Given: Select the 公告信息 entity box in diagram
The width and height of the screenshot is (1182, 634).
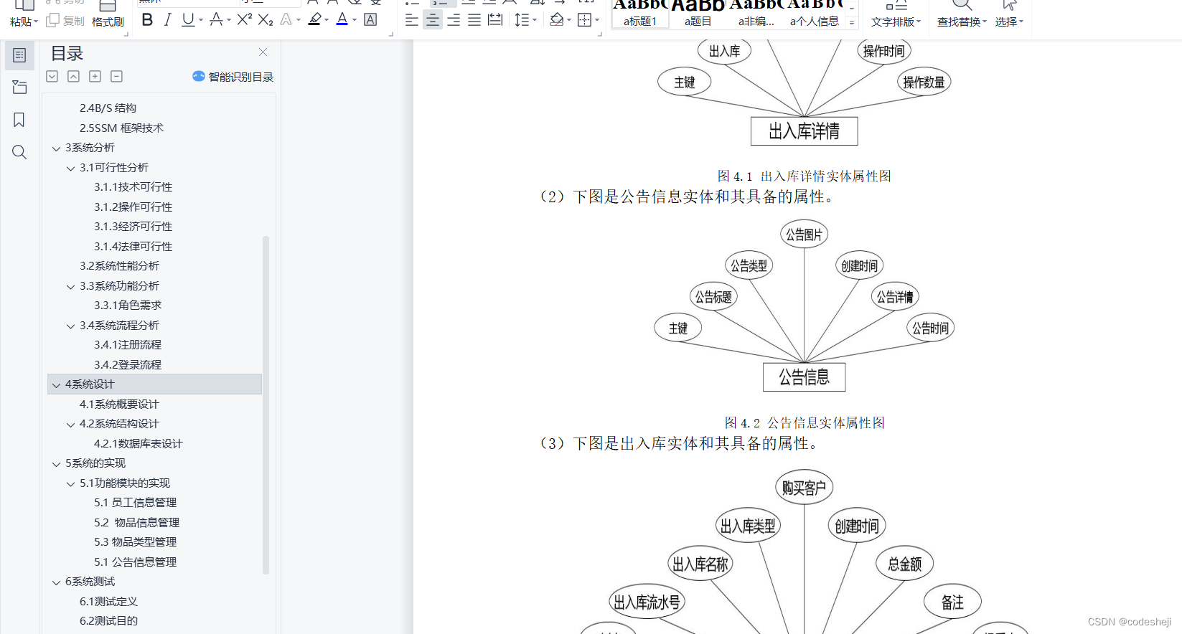Looking at the screenshot, I should pos(804,377).
